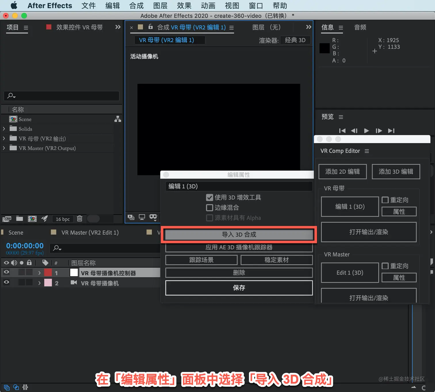Select the VR 母带 (VR2 编辑 1) breadcrumb

click(170, 40)
